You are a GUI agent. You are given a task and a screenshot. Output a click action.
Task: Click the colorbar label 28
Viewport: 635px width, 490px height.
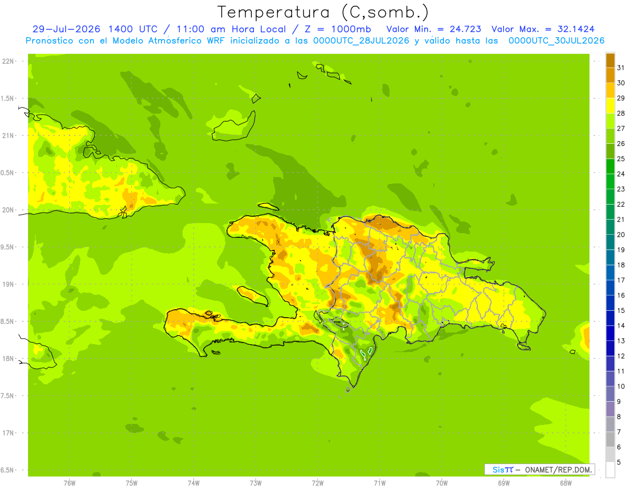(x=621, y=113)
